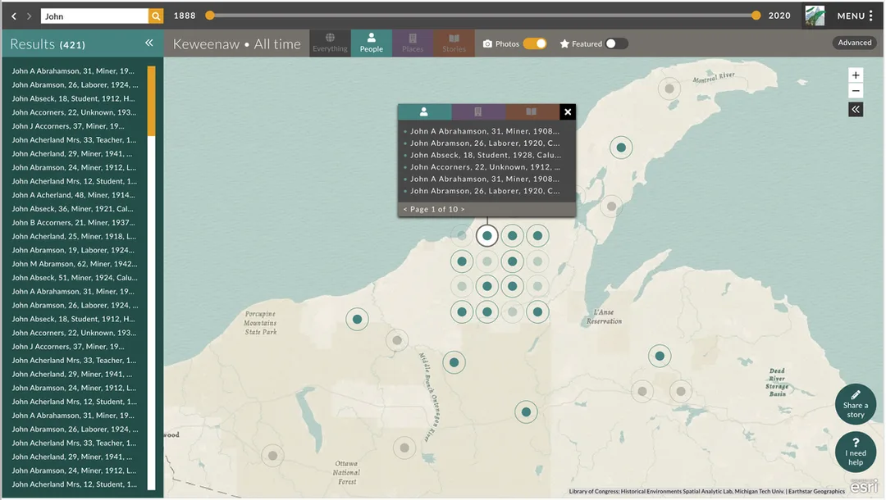
Task: Enable the Featured toggle
Action: pos(616,43)
